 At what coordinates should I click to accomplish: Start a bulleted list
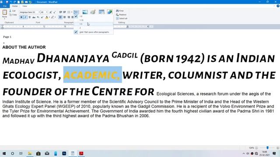(x=69, y=12)
